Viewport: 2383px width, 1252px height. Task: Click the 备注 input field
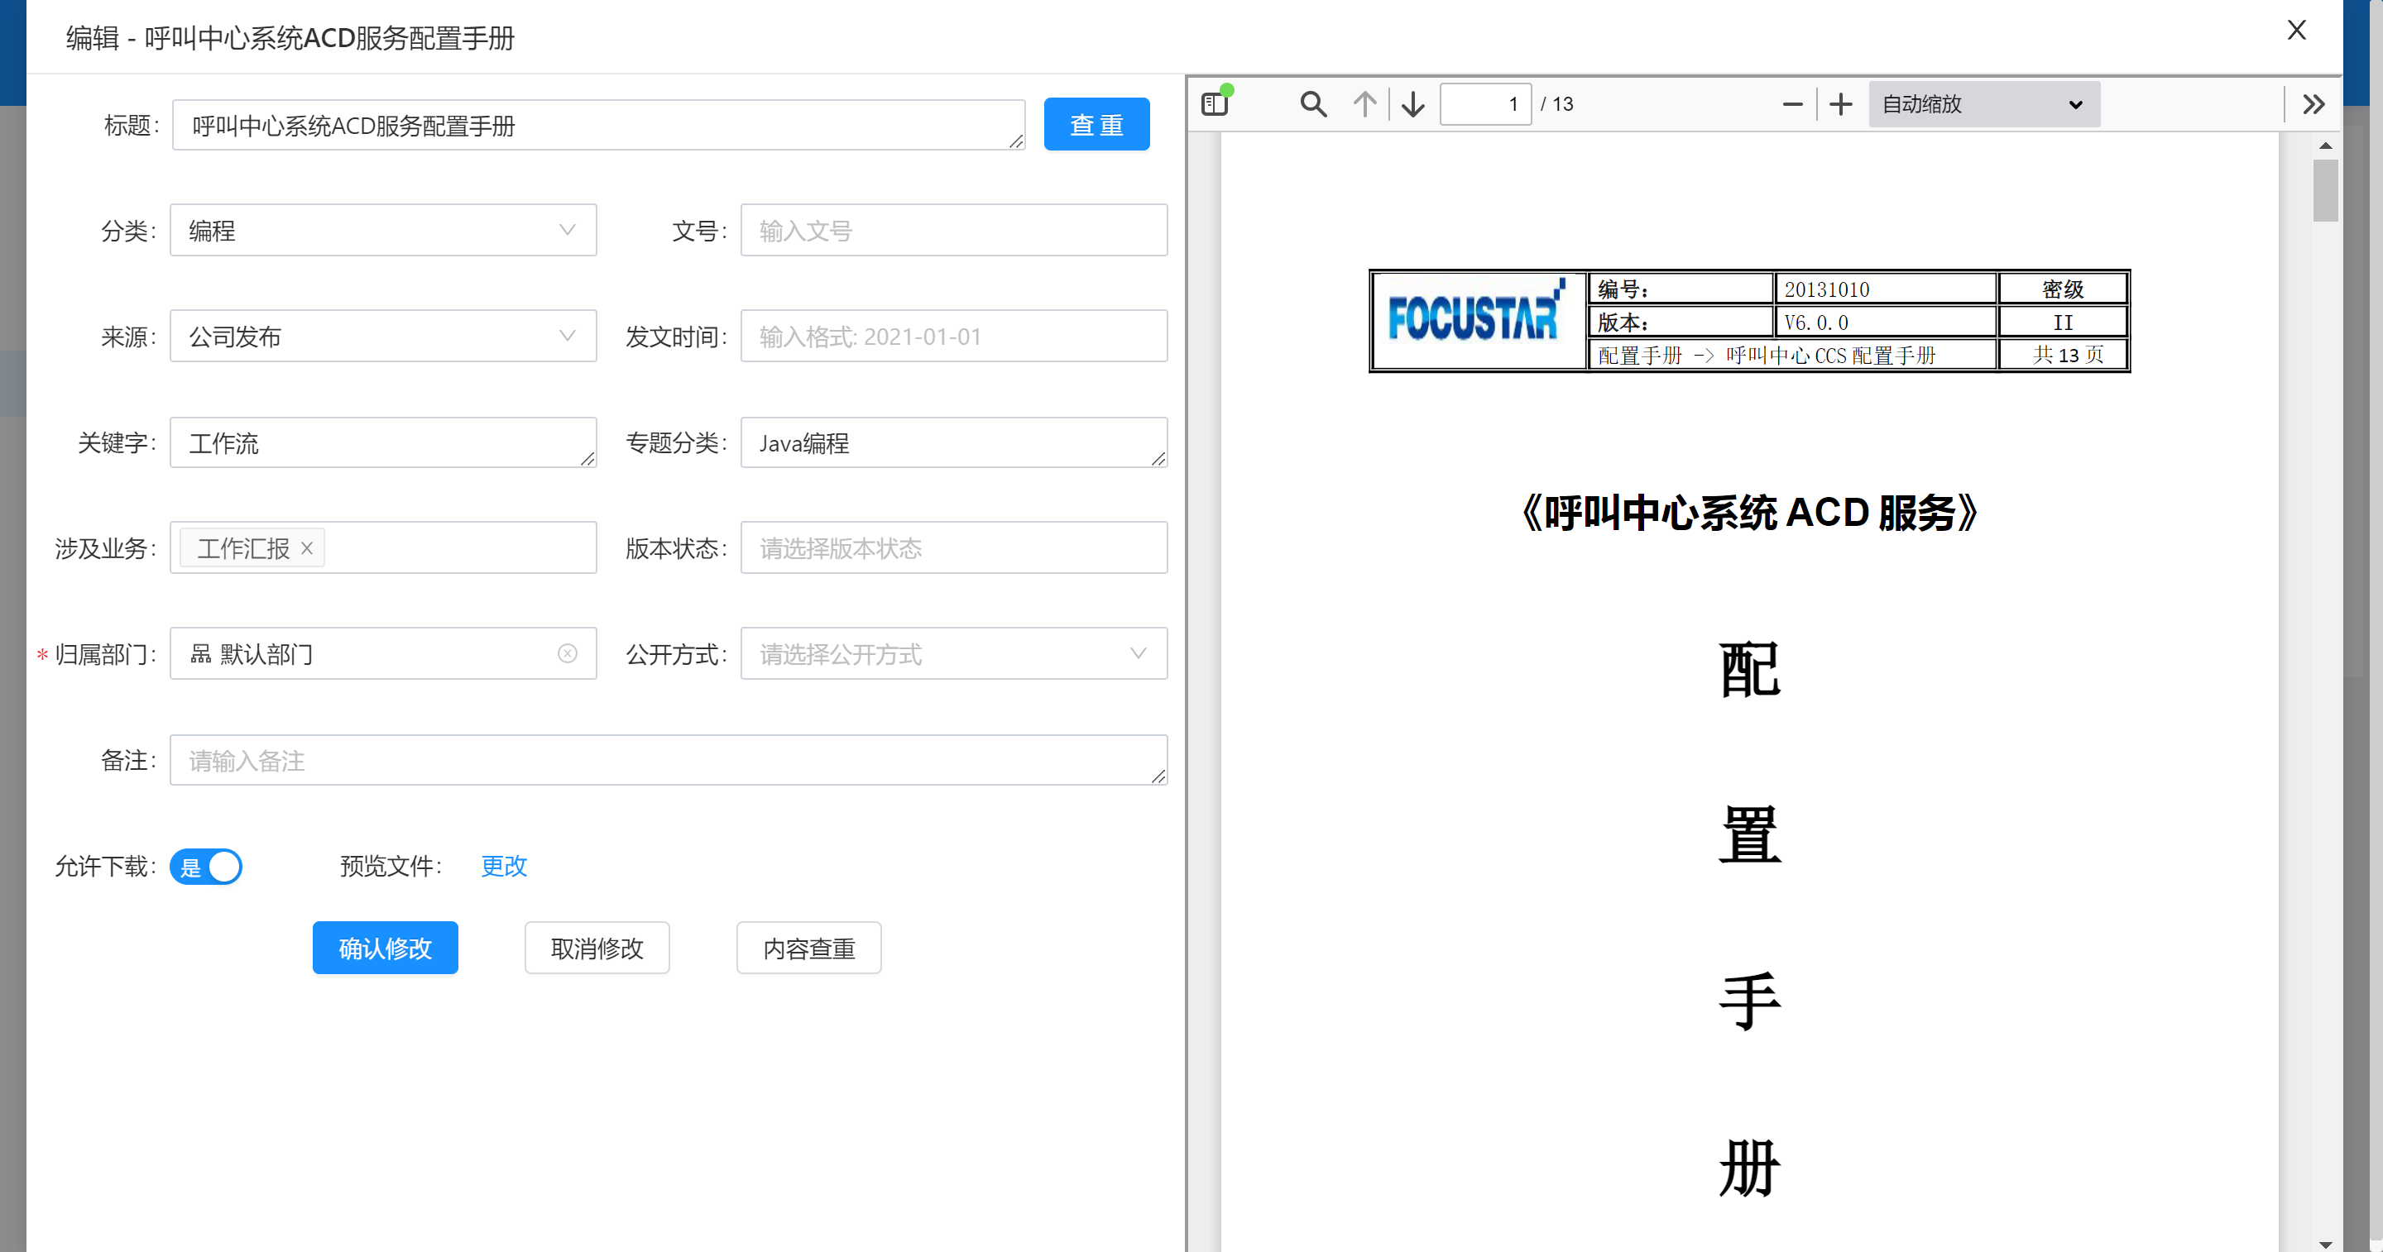coord(667,760)
